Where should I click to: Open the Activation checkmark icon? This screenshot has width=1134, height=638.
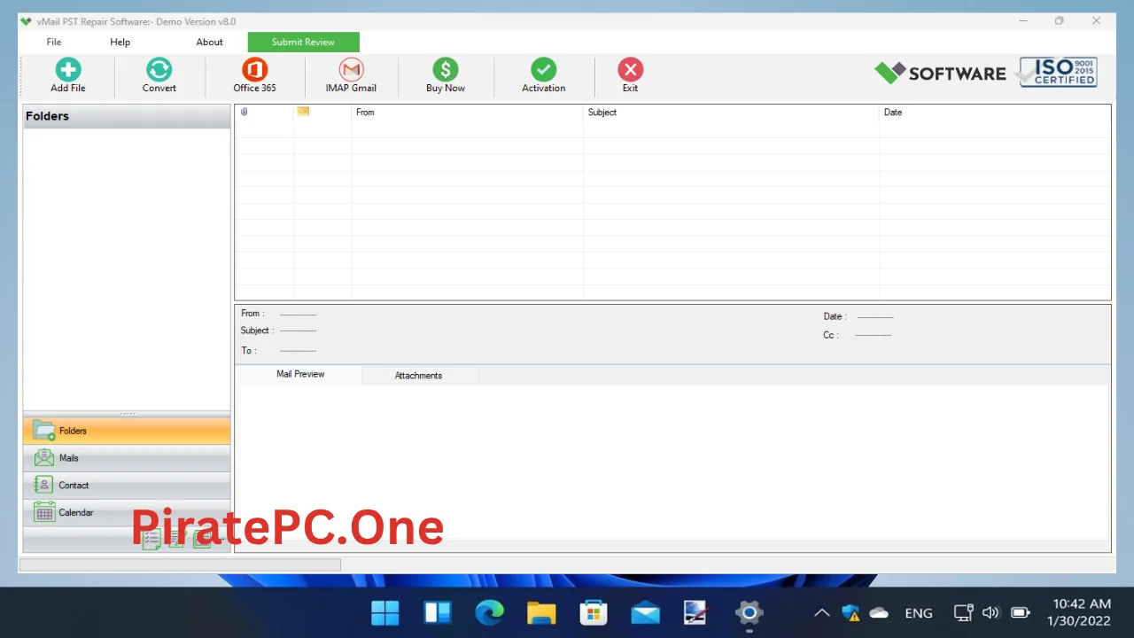[543, 70]
